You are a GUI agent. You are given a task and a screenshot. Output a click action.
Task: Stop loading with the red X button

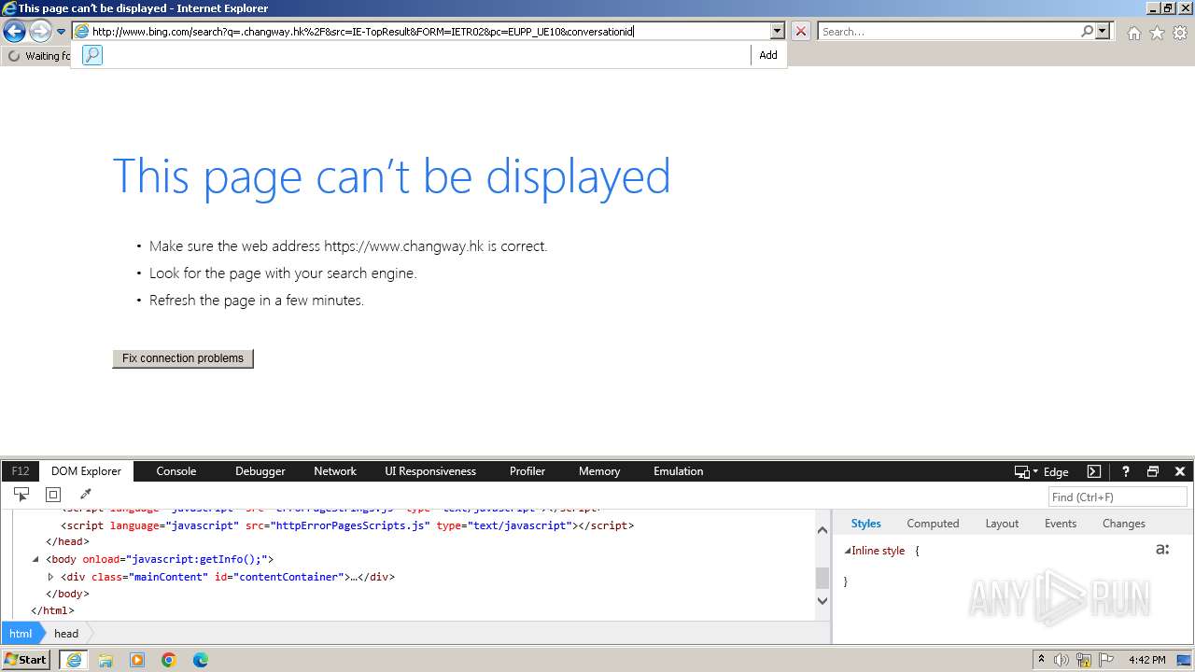801,32
